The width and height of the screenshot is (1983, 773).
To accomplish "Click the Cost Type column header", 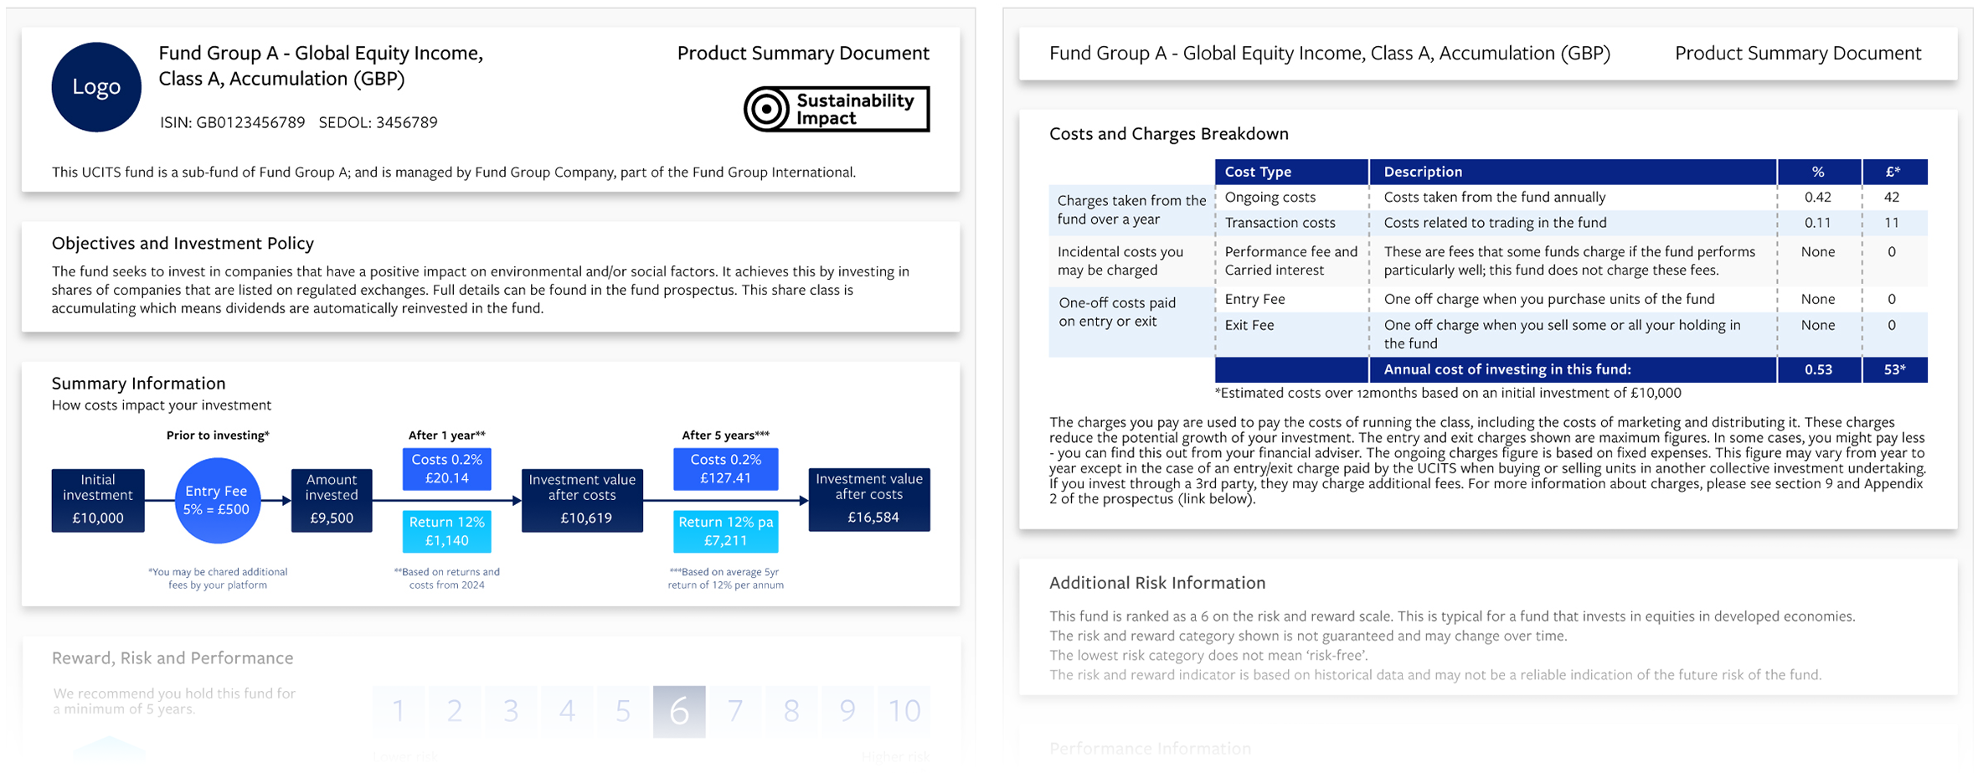I will point(1291,172).
